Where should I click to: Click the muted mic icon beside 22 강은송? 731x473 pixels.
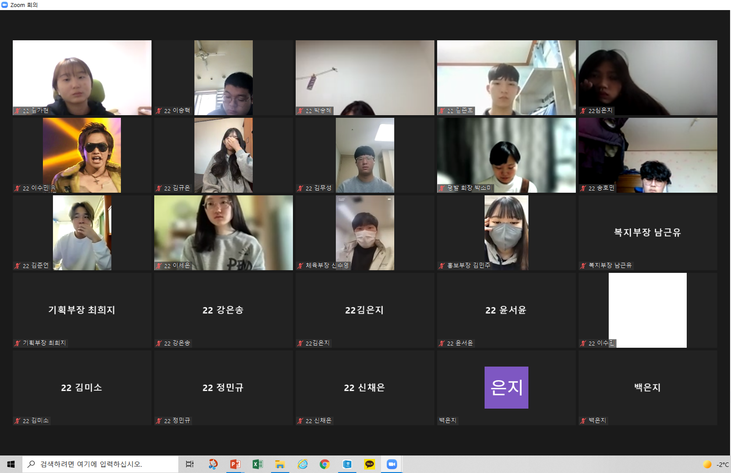click(159, 343)
